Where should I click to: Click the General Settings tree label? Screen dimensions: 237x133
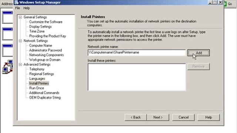(35, 17)
